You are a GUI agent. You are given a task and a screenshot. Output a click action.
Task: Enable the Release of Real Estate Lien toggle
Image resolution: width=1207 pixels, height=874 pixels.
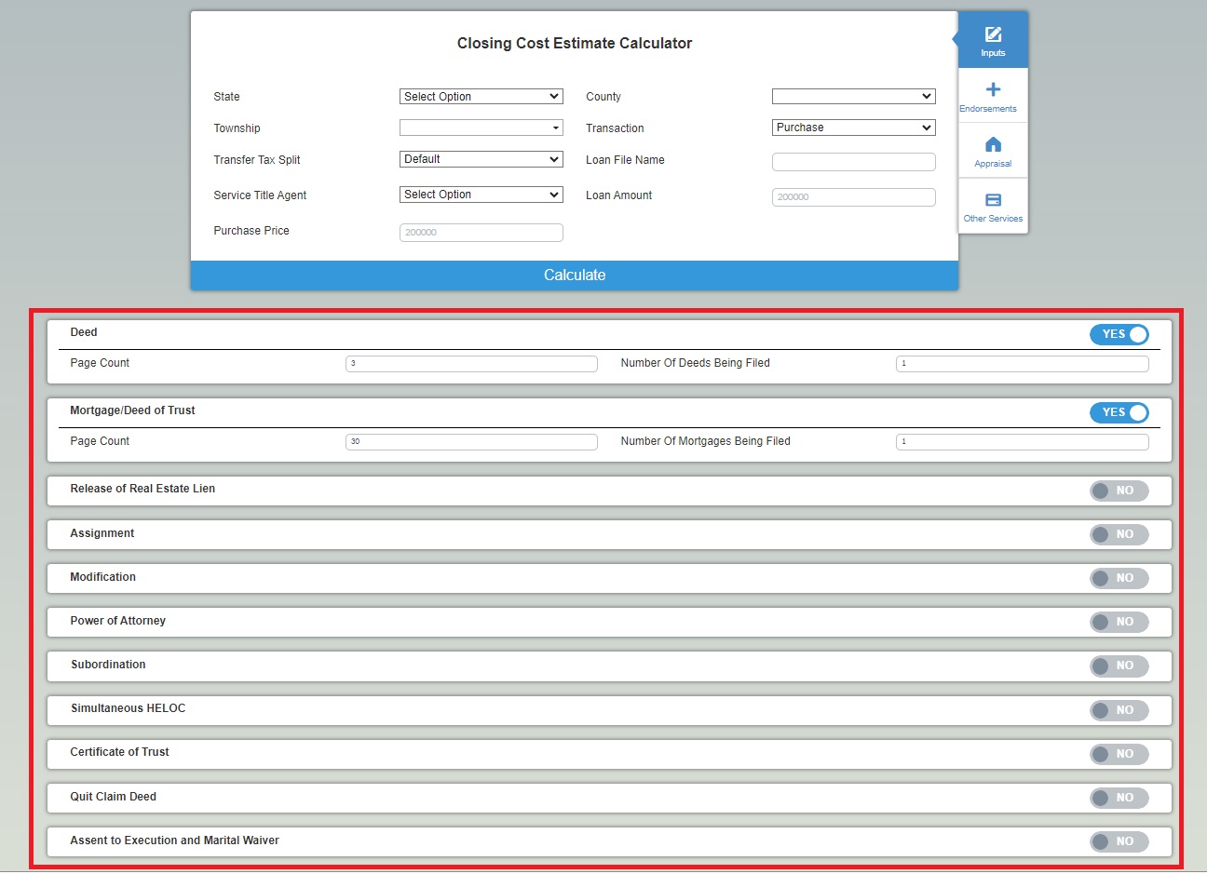1119,491
